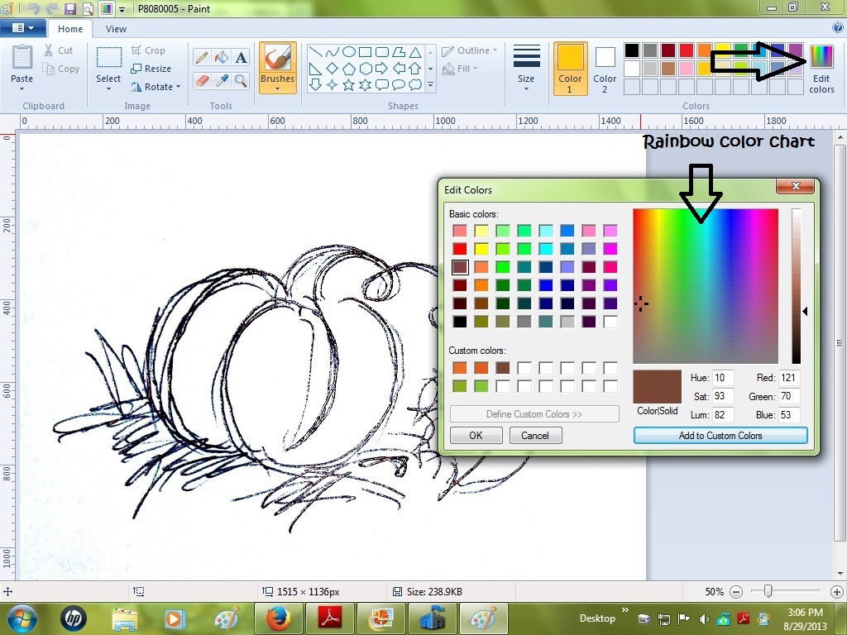Select the Pencil tool

201,57
